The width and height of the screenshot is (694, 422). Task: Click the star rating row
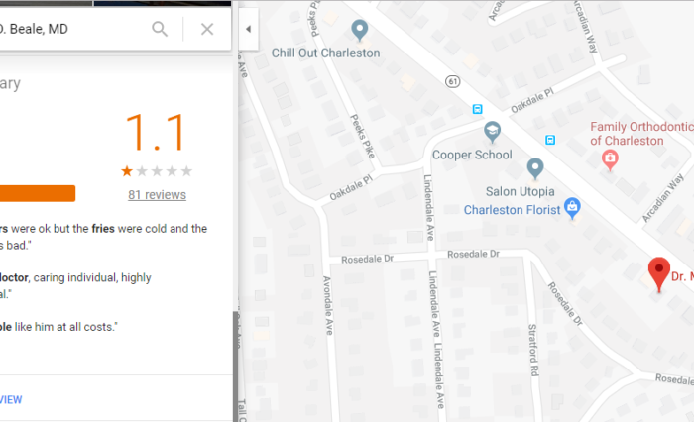(157, 171)
